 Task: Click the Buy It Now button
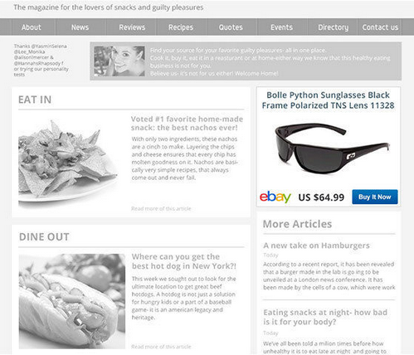[375, 197]
